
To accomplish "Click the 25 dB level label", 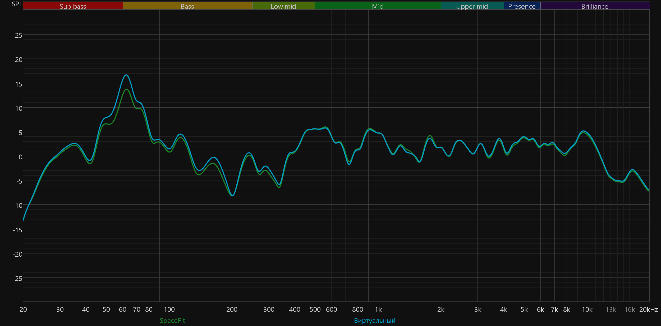I will click(x=19, y=35).
